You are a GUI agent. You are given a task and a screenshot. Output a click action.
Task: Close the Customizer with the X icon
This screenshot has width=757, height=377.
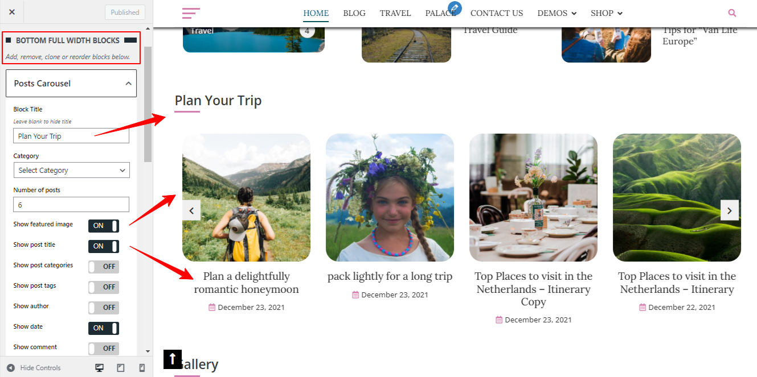tap(12, 12)
